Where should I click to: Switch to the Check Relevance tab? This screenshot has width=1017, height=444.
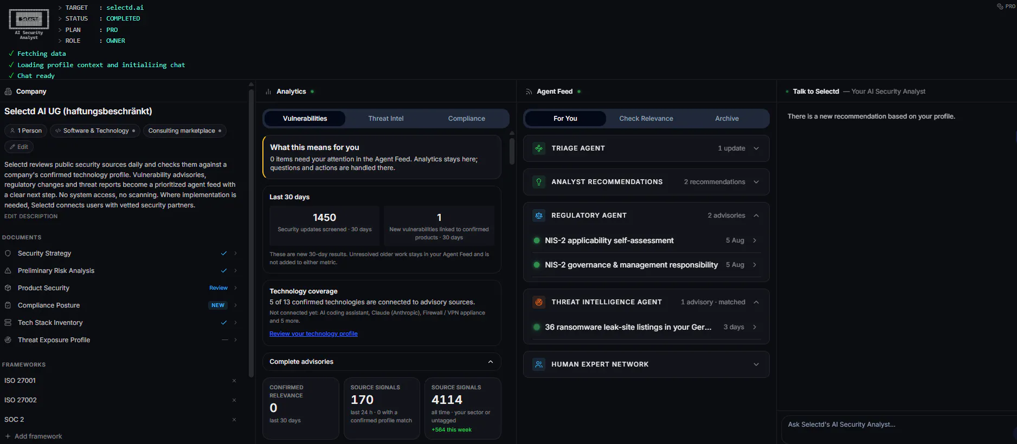click(x=646, y=119)
